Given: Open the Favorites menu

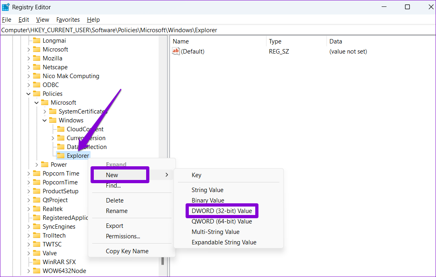Looking at the screenshot, I should [68, 19].
